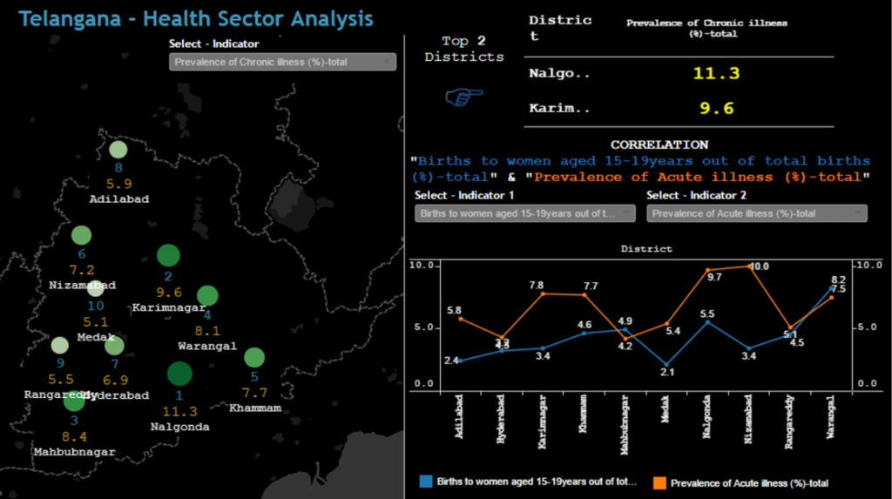
Task: Select the Karimnagar map circle marker
Action: [x=168, y=255]
